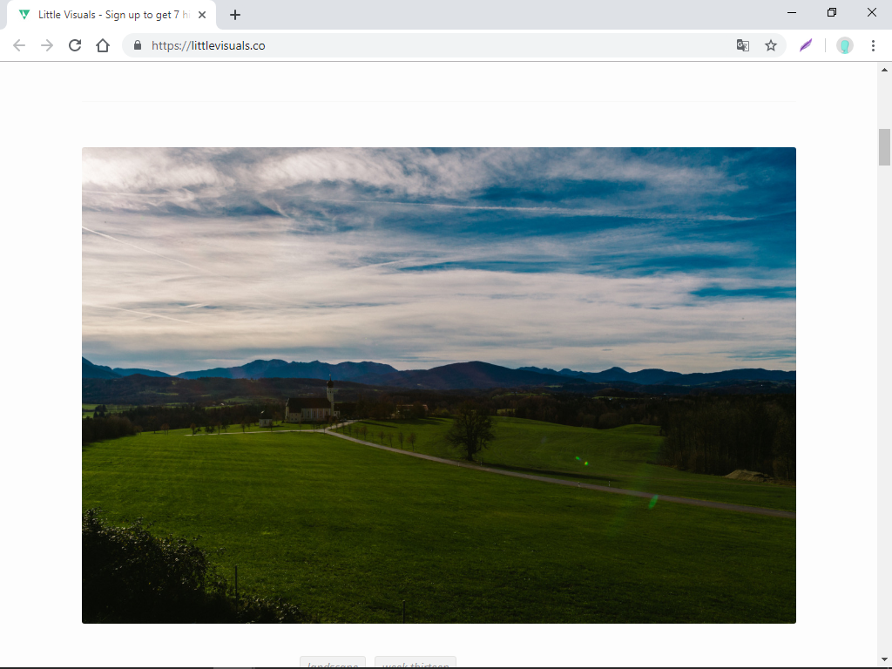The image size is (892, 669).
Task: Open the user profile avatar
Action: click(845, 45)
